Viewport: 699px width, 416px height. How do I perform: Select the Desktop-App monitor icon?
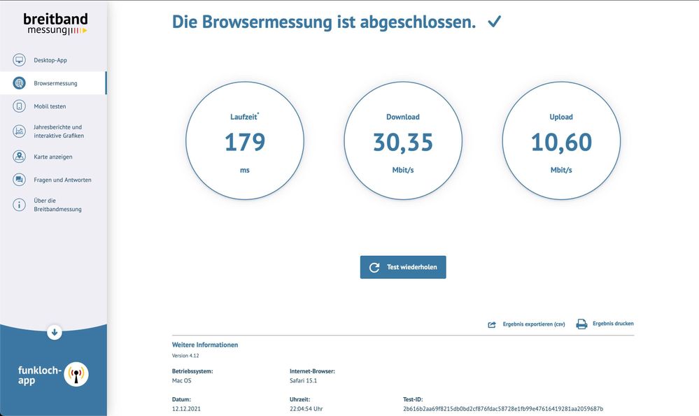coord(19,60)
